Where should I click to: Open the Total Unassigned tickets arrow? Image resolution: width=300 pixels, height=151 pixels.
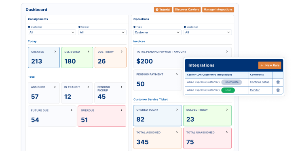(227, 132)
